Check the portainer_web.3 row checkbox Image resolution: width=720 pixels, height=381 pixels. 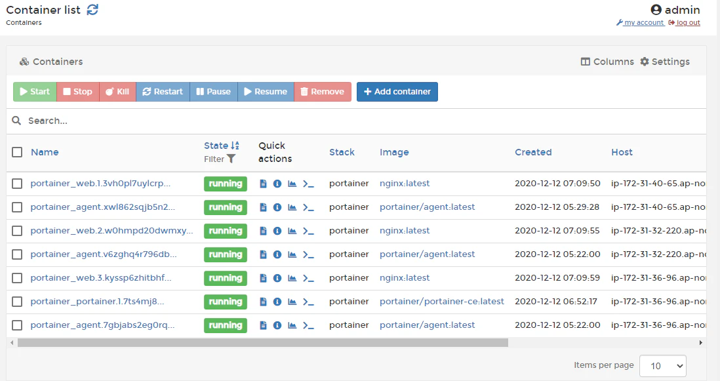click(17, 278)
